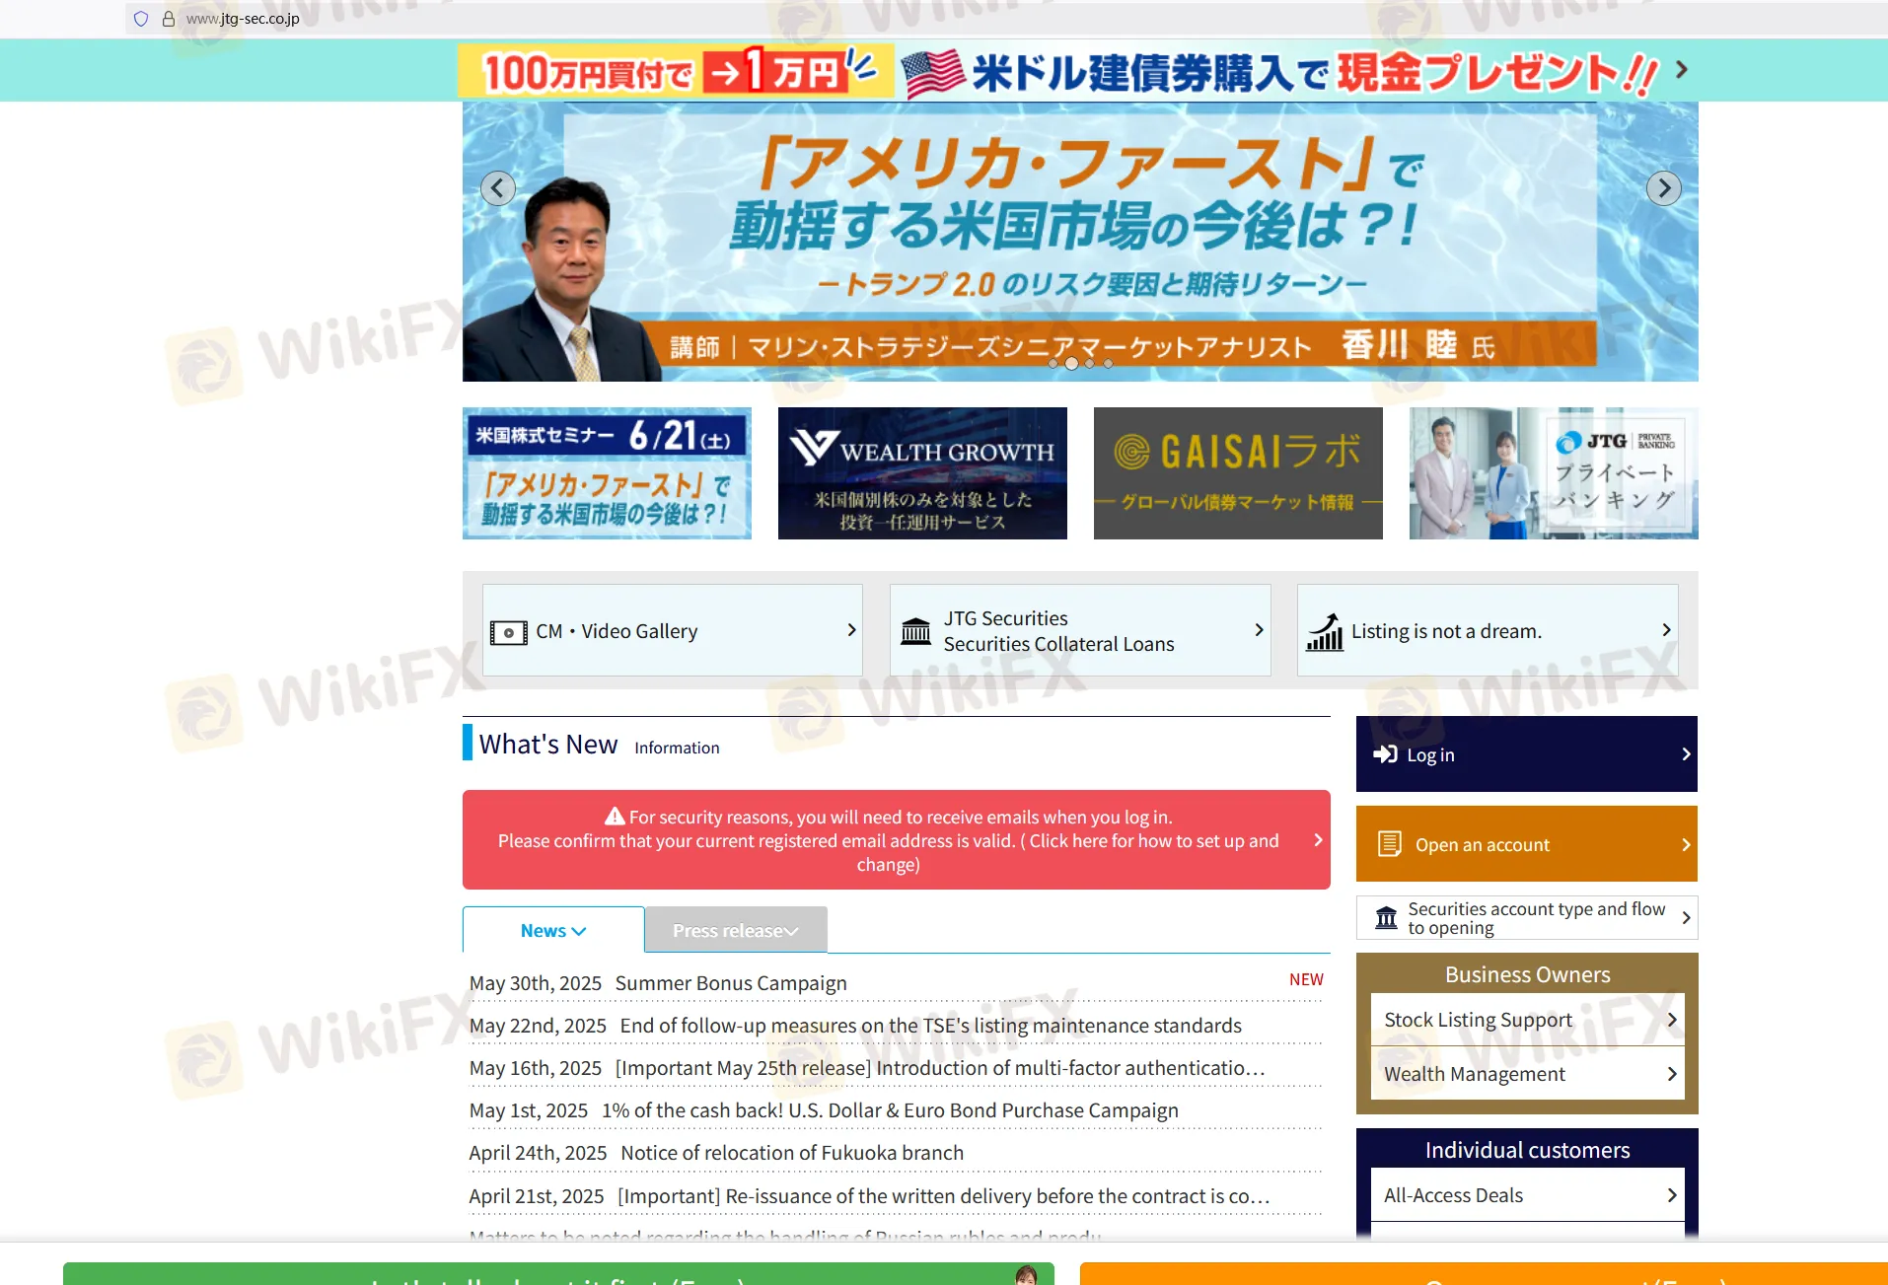Image resolution: width=1888 pixels, height=1285 pixels.
Task: Click the carousel next arrow
Action: point(1664,187)
